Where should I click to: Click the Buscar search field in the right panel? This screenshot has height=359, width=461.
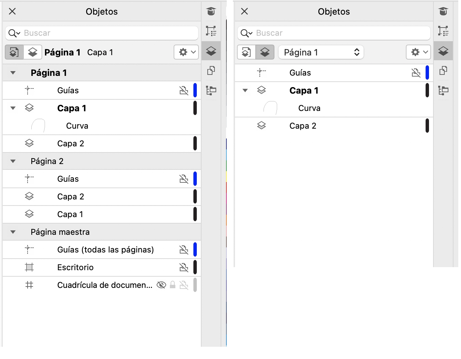340,33
